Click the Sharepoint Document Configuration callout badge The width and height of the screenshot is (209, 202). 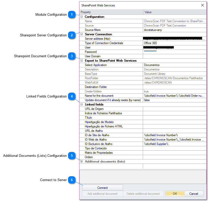[72, 56]
